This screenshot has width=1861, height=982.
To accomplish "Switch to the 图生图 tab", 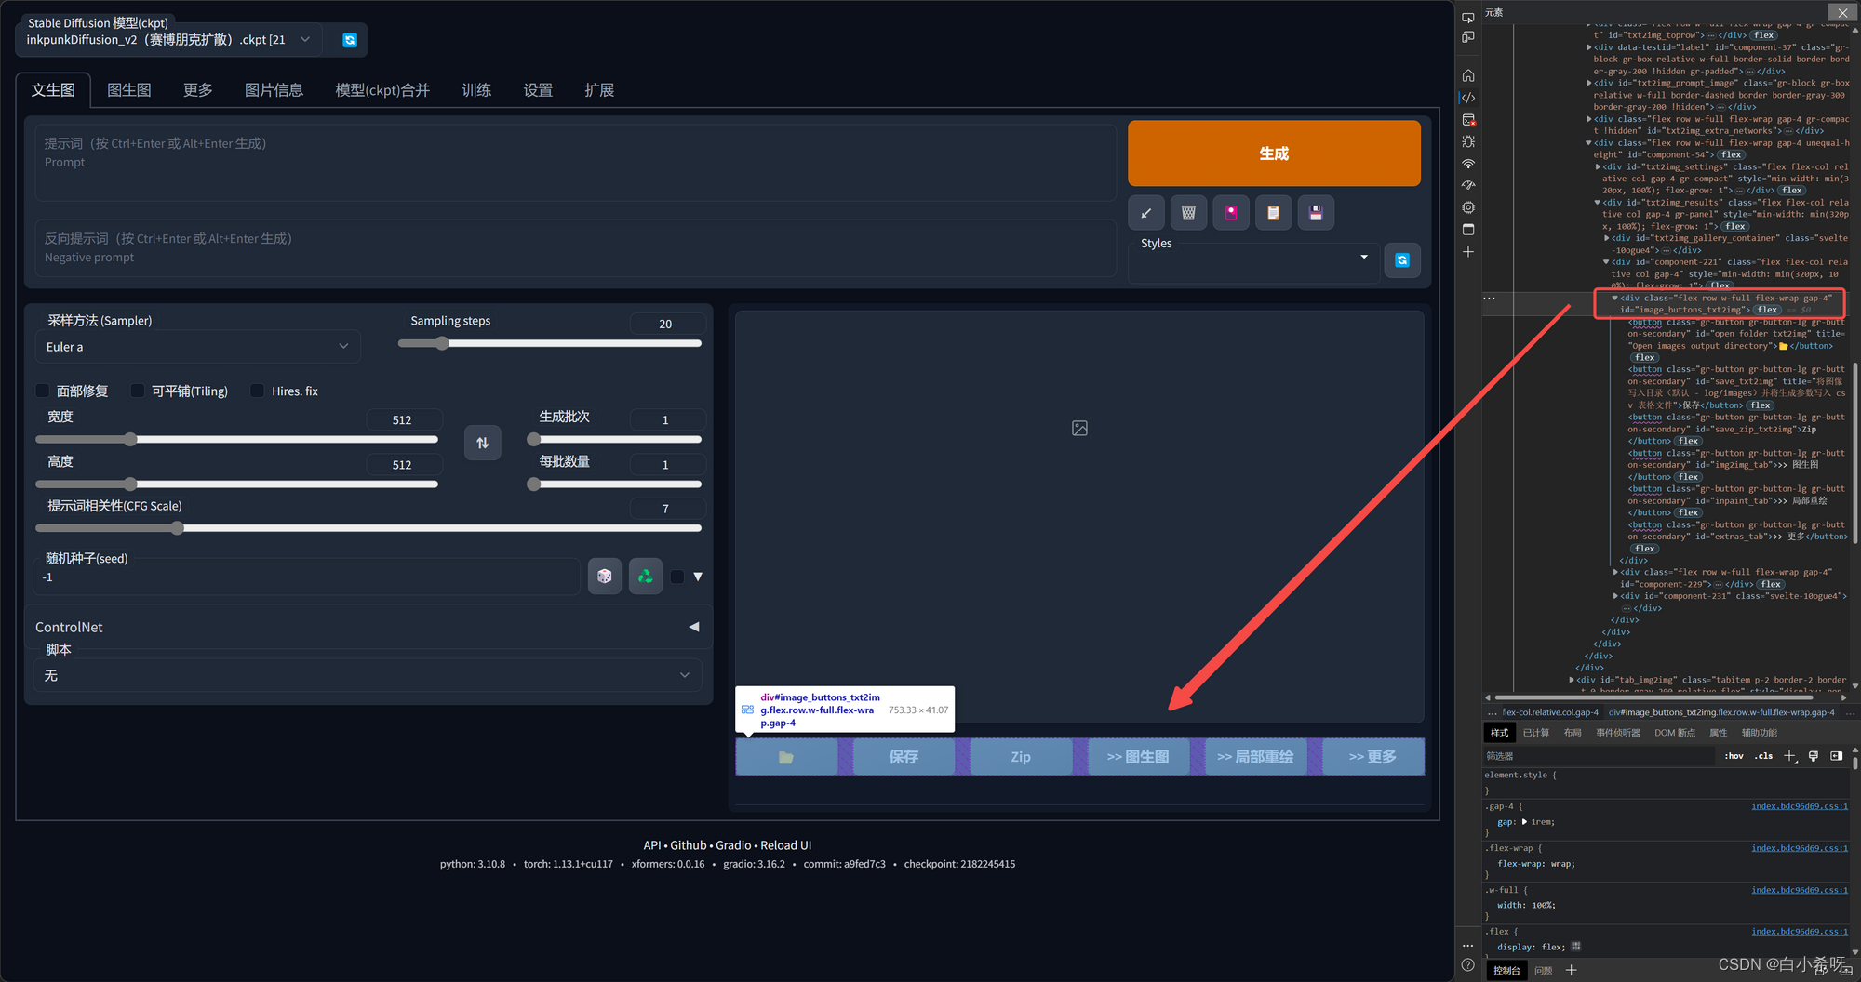I will coord(129,90).
